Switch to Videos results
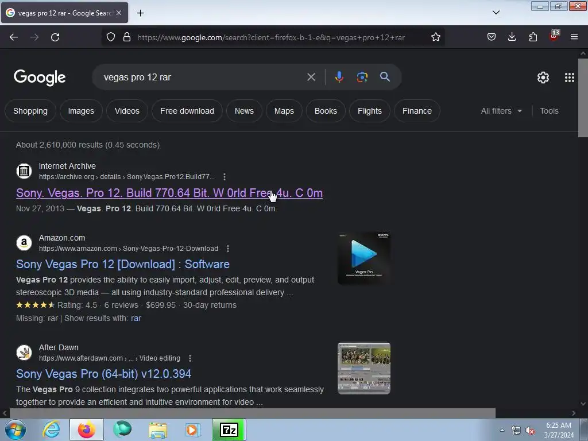This screenshot has height=441, width=588. (127, 111)
